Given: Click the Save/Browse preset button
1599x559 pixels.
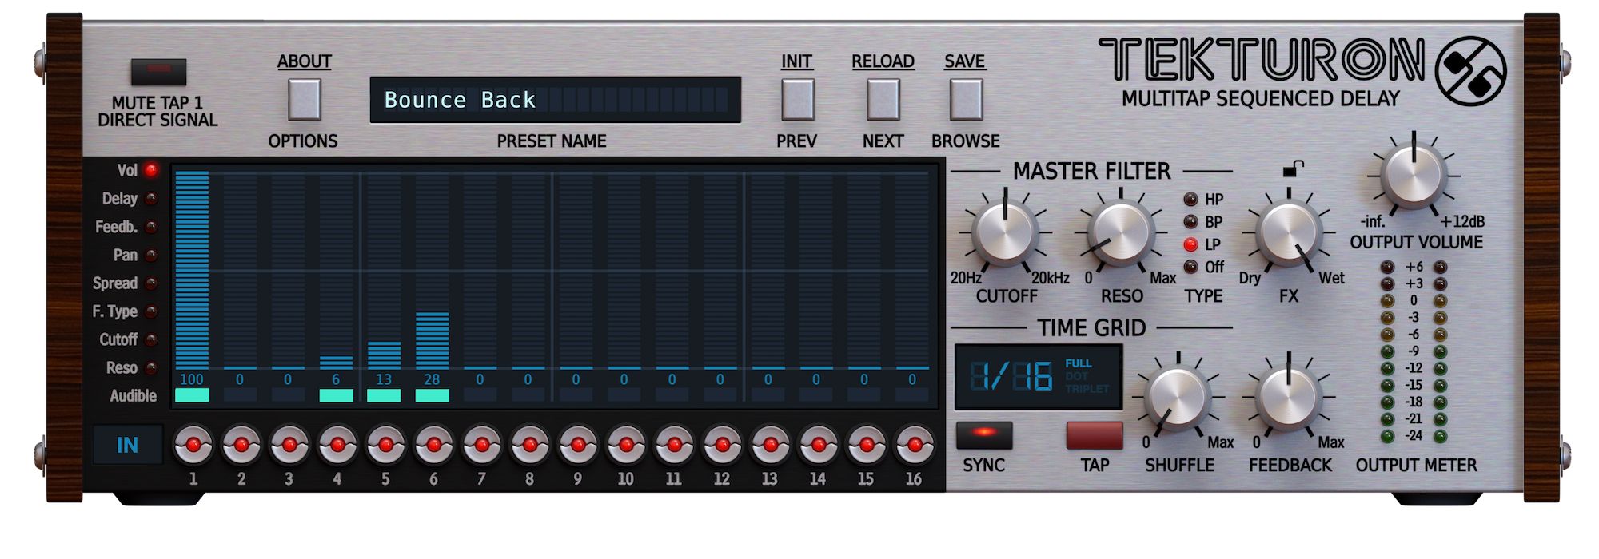Looking at the screenshot, I should point(965,100).
